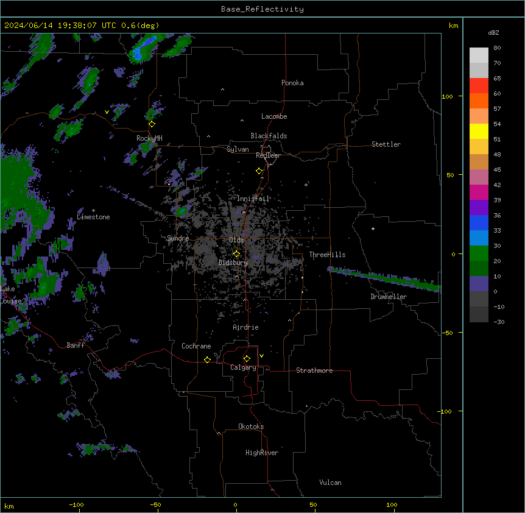This screenshot has width=525, height=513.
Task: Click the magenta 39-42 dBZ legend swatch
Action: coord(479,193)
